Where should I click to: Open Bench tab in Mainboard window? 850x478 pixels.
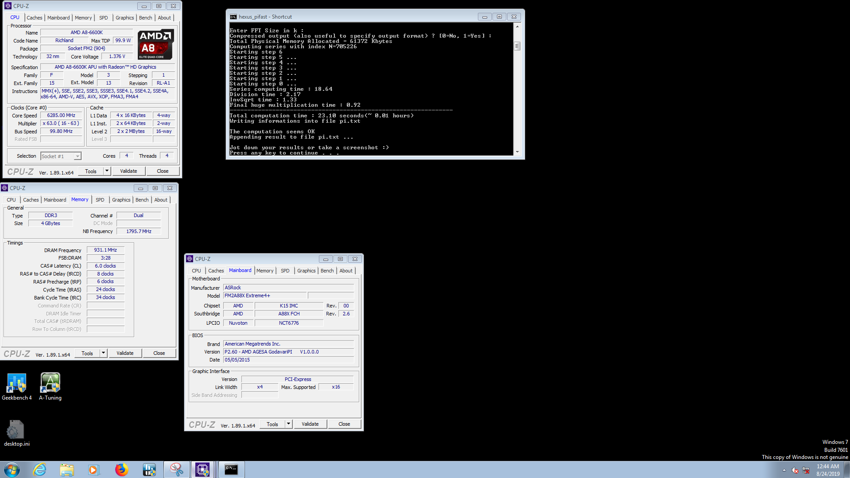(x=327, y=271)
